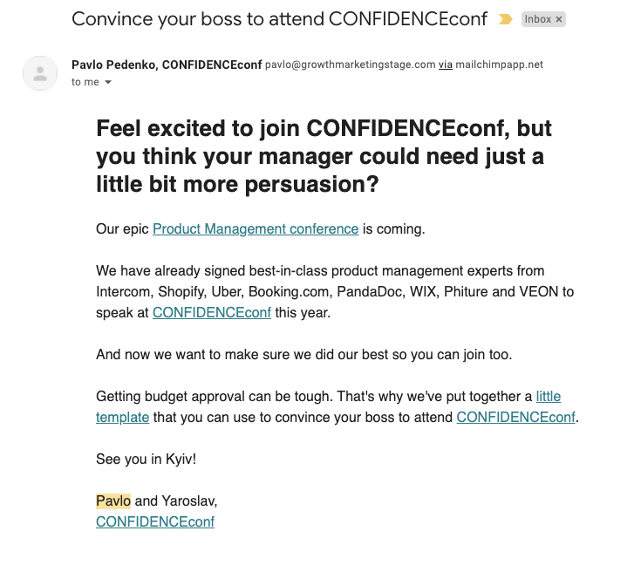This screenshot has height=565, width=634.
Task: Click the underlined 'via' link
Action: coord(445,65)
